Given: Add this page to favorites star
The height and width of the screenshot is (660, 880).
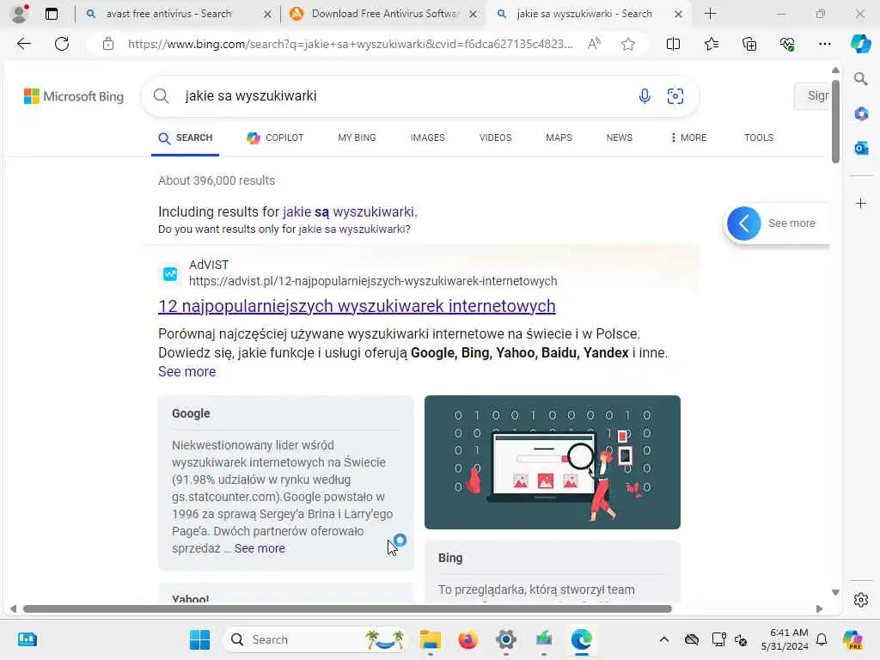Looking at the screenshot, I should pyautogui.click(x=628, y=44).
